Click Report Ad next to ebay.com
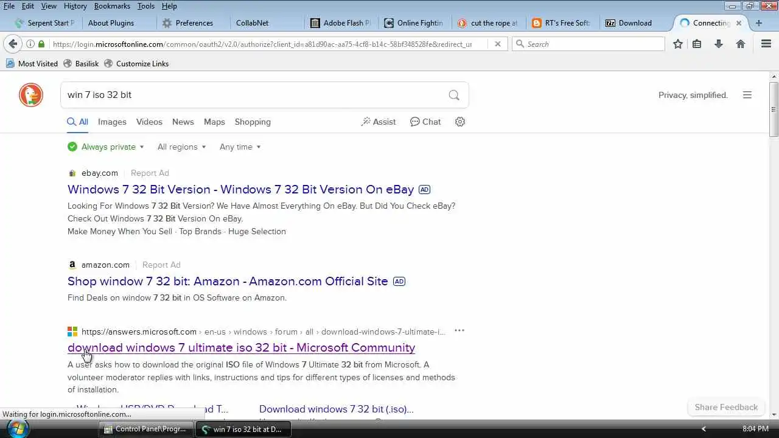 (150, 173)
